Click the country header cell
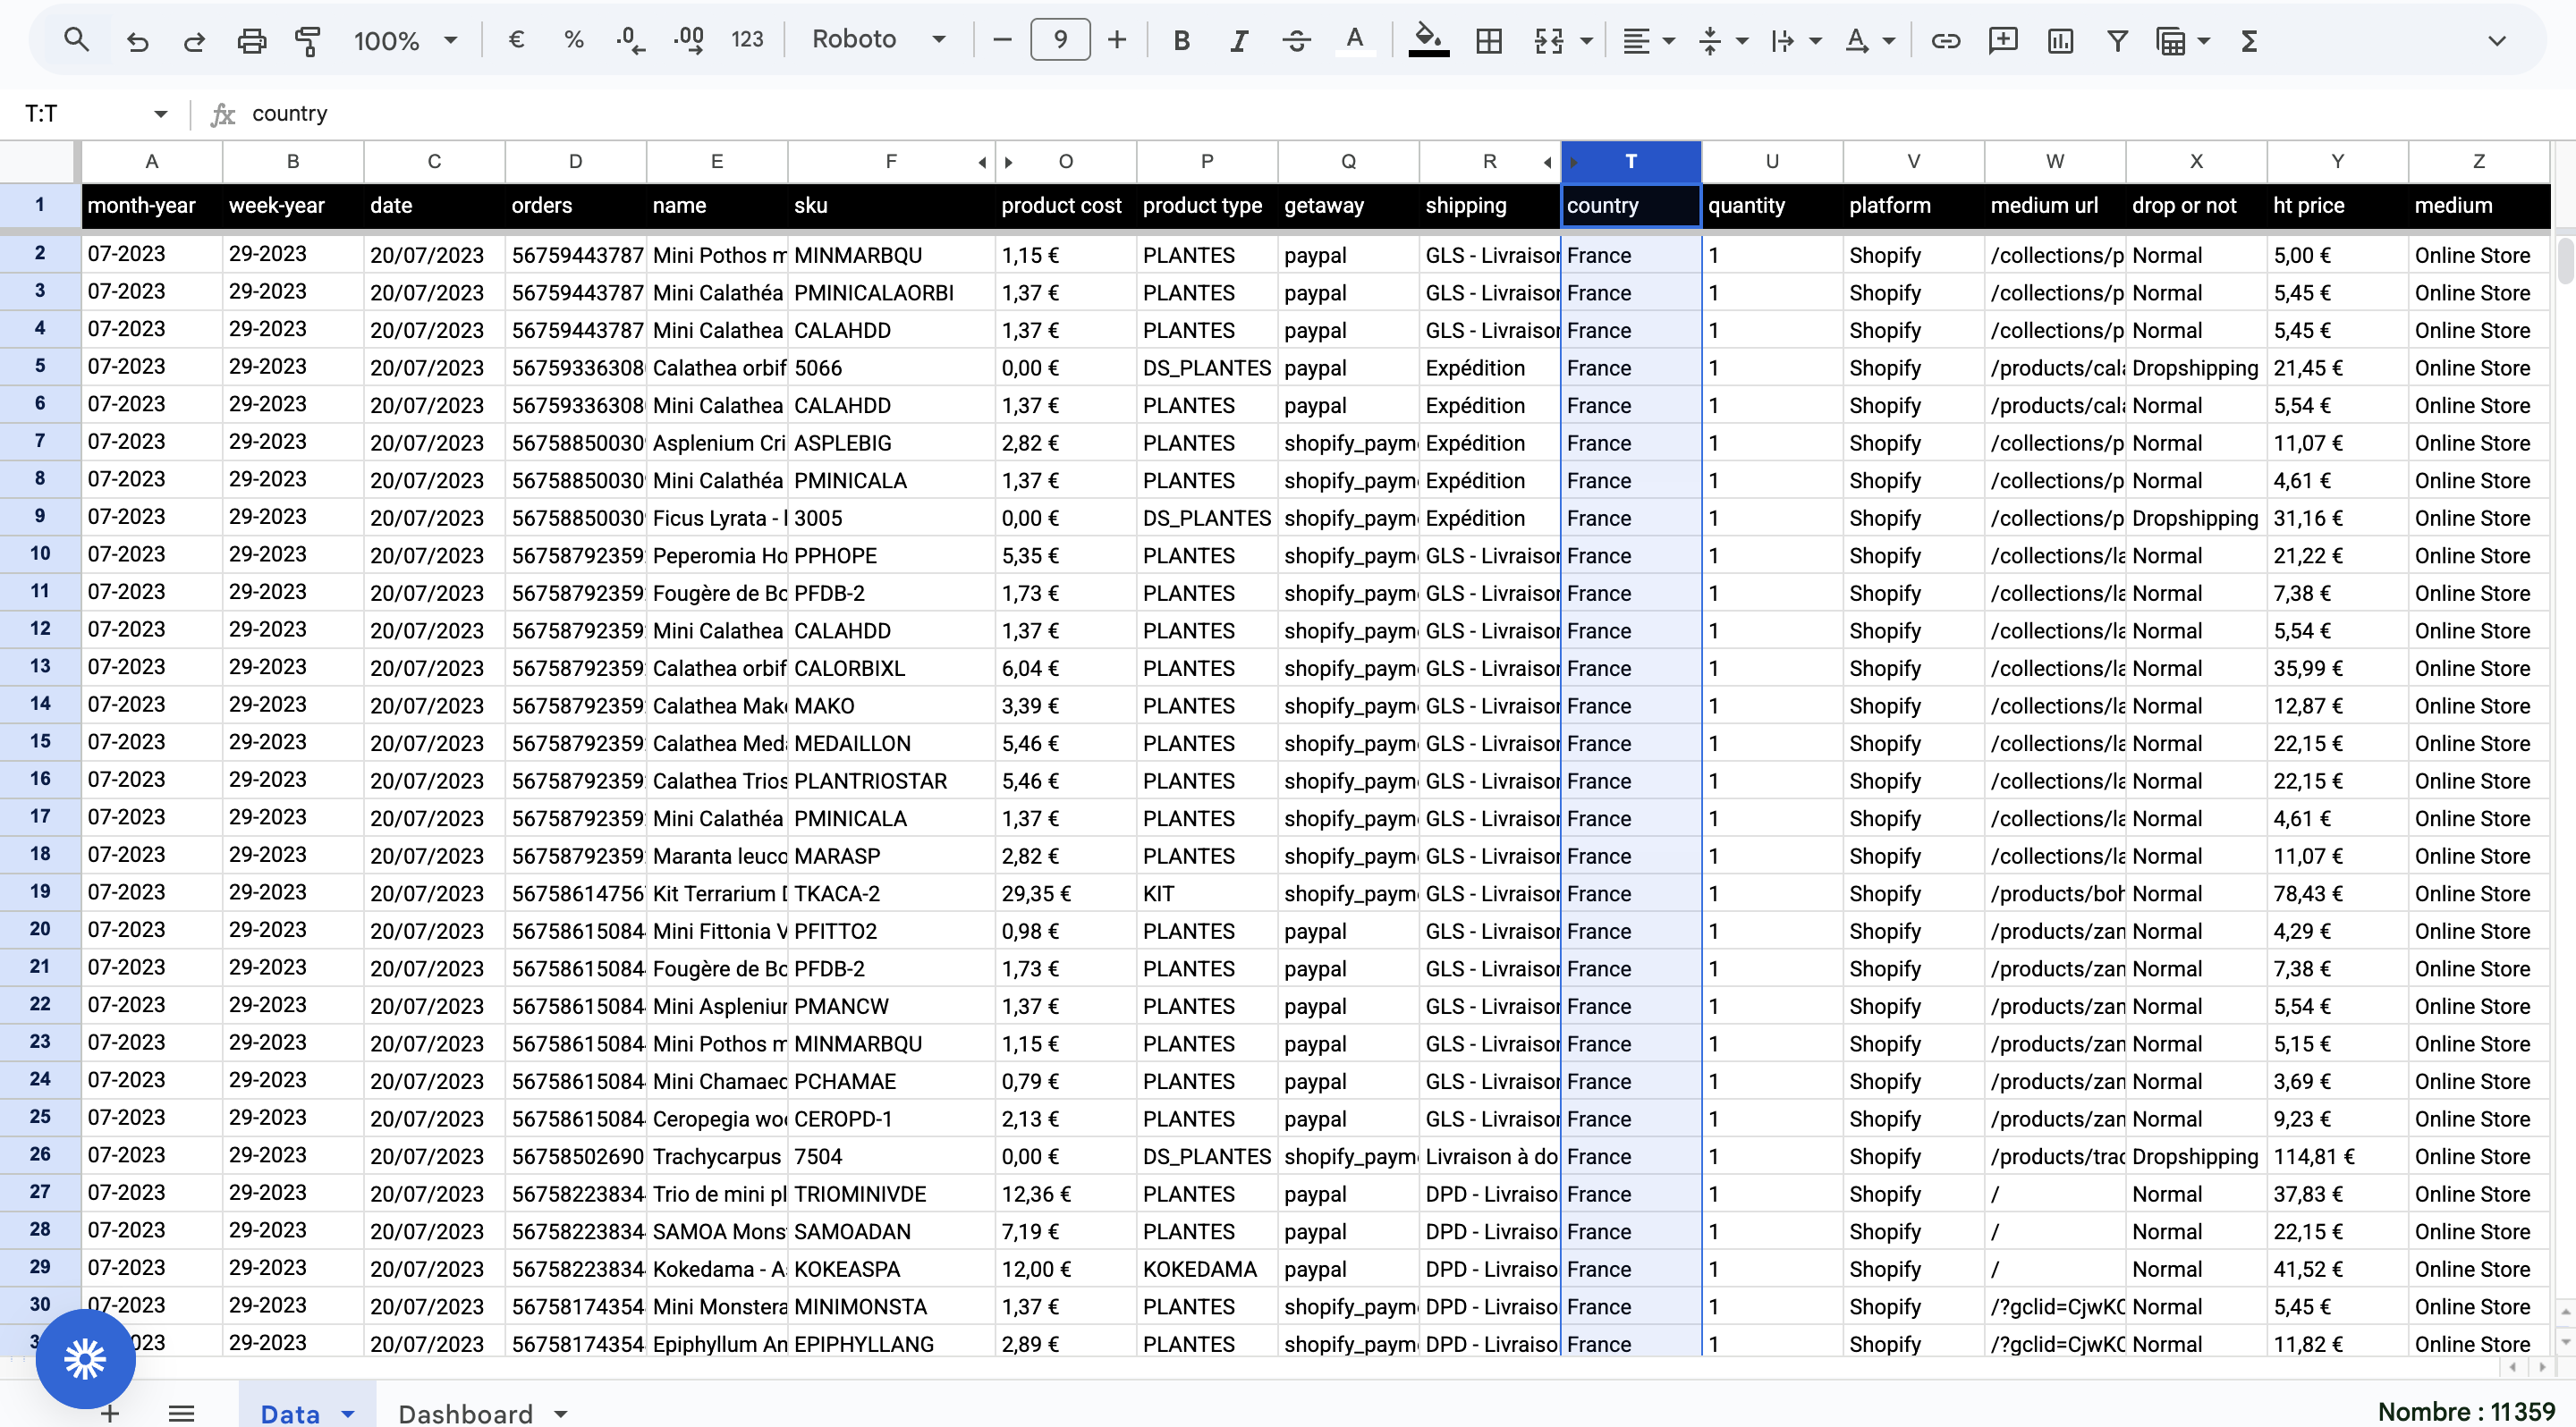2576x1427 pixels. tap(1631, 206)
